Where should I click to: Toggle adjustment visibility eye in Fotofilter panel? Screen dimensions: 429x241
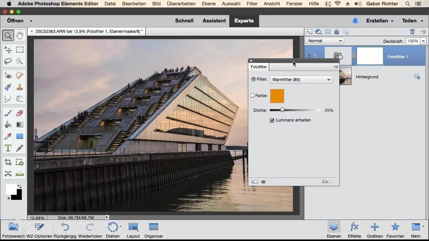(x=263, y=182)
